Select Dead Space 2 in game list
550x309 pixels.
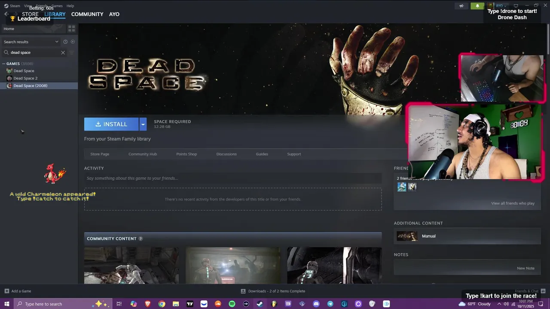coord(25,78)
